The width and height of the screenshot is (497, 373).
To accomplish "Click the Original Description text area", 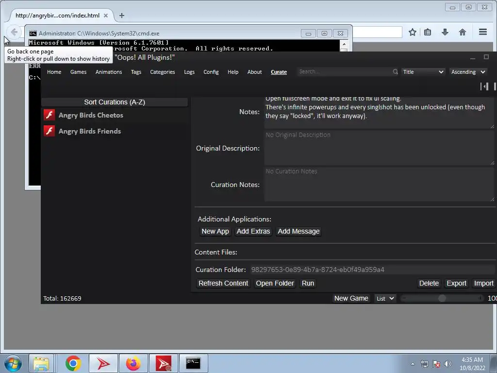I will pyautogui.click(x=379, y=148).
